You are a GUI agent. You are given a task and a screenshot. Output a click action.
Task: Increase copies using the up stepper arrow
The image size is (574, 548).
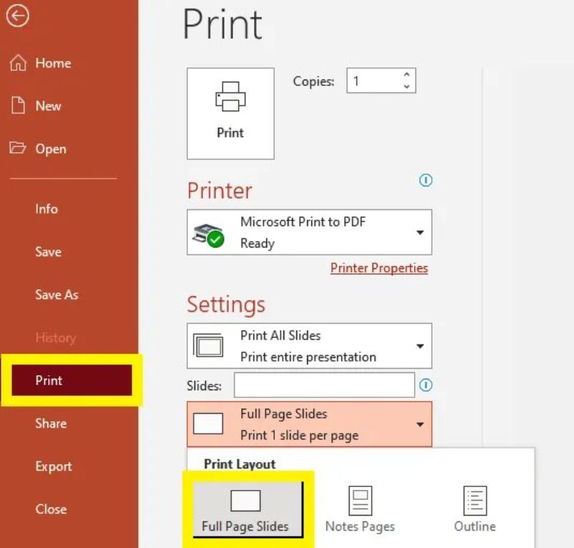point(406,75)
